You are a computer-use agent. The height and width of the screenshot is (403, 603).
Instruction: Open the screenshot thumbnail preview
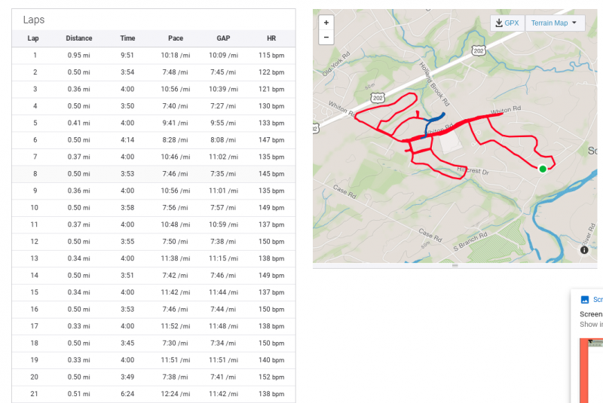[592, 369]
